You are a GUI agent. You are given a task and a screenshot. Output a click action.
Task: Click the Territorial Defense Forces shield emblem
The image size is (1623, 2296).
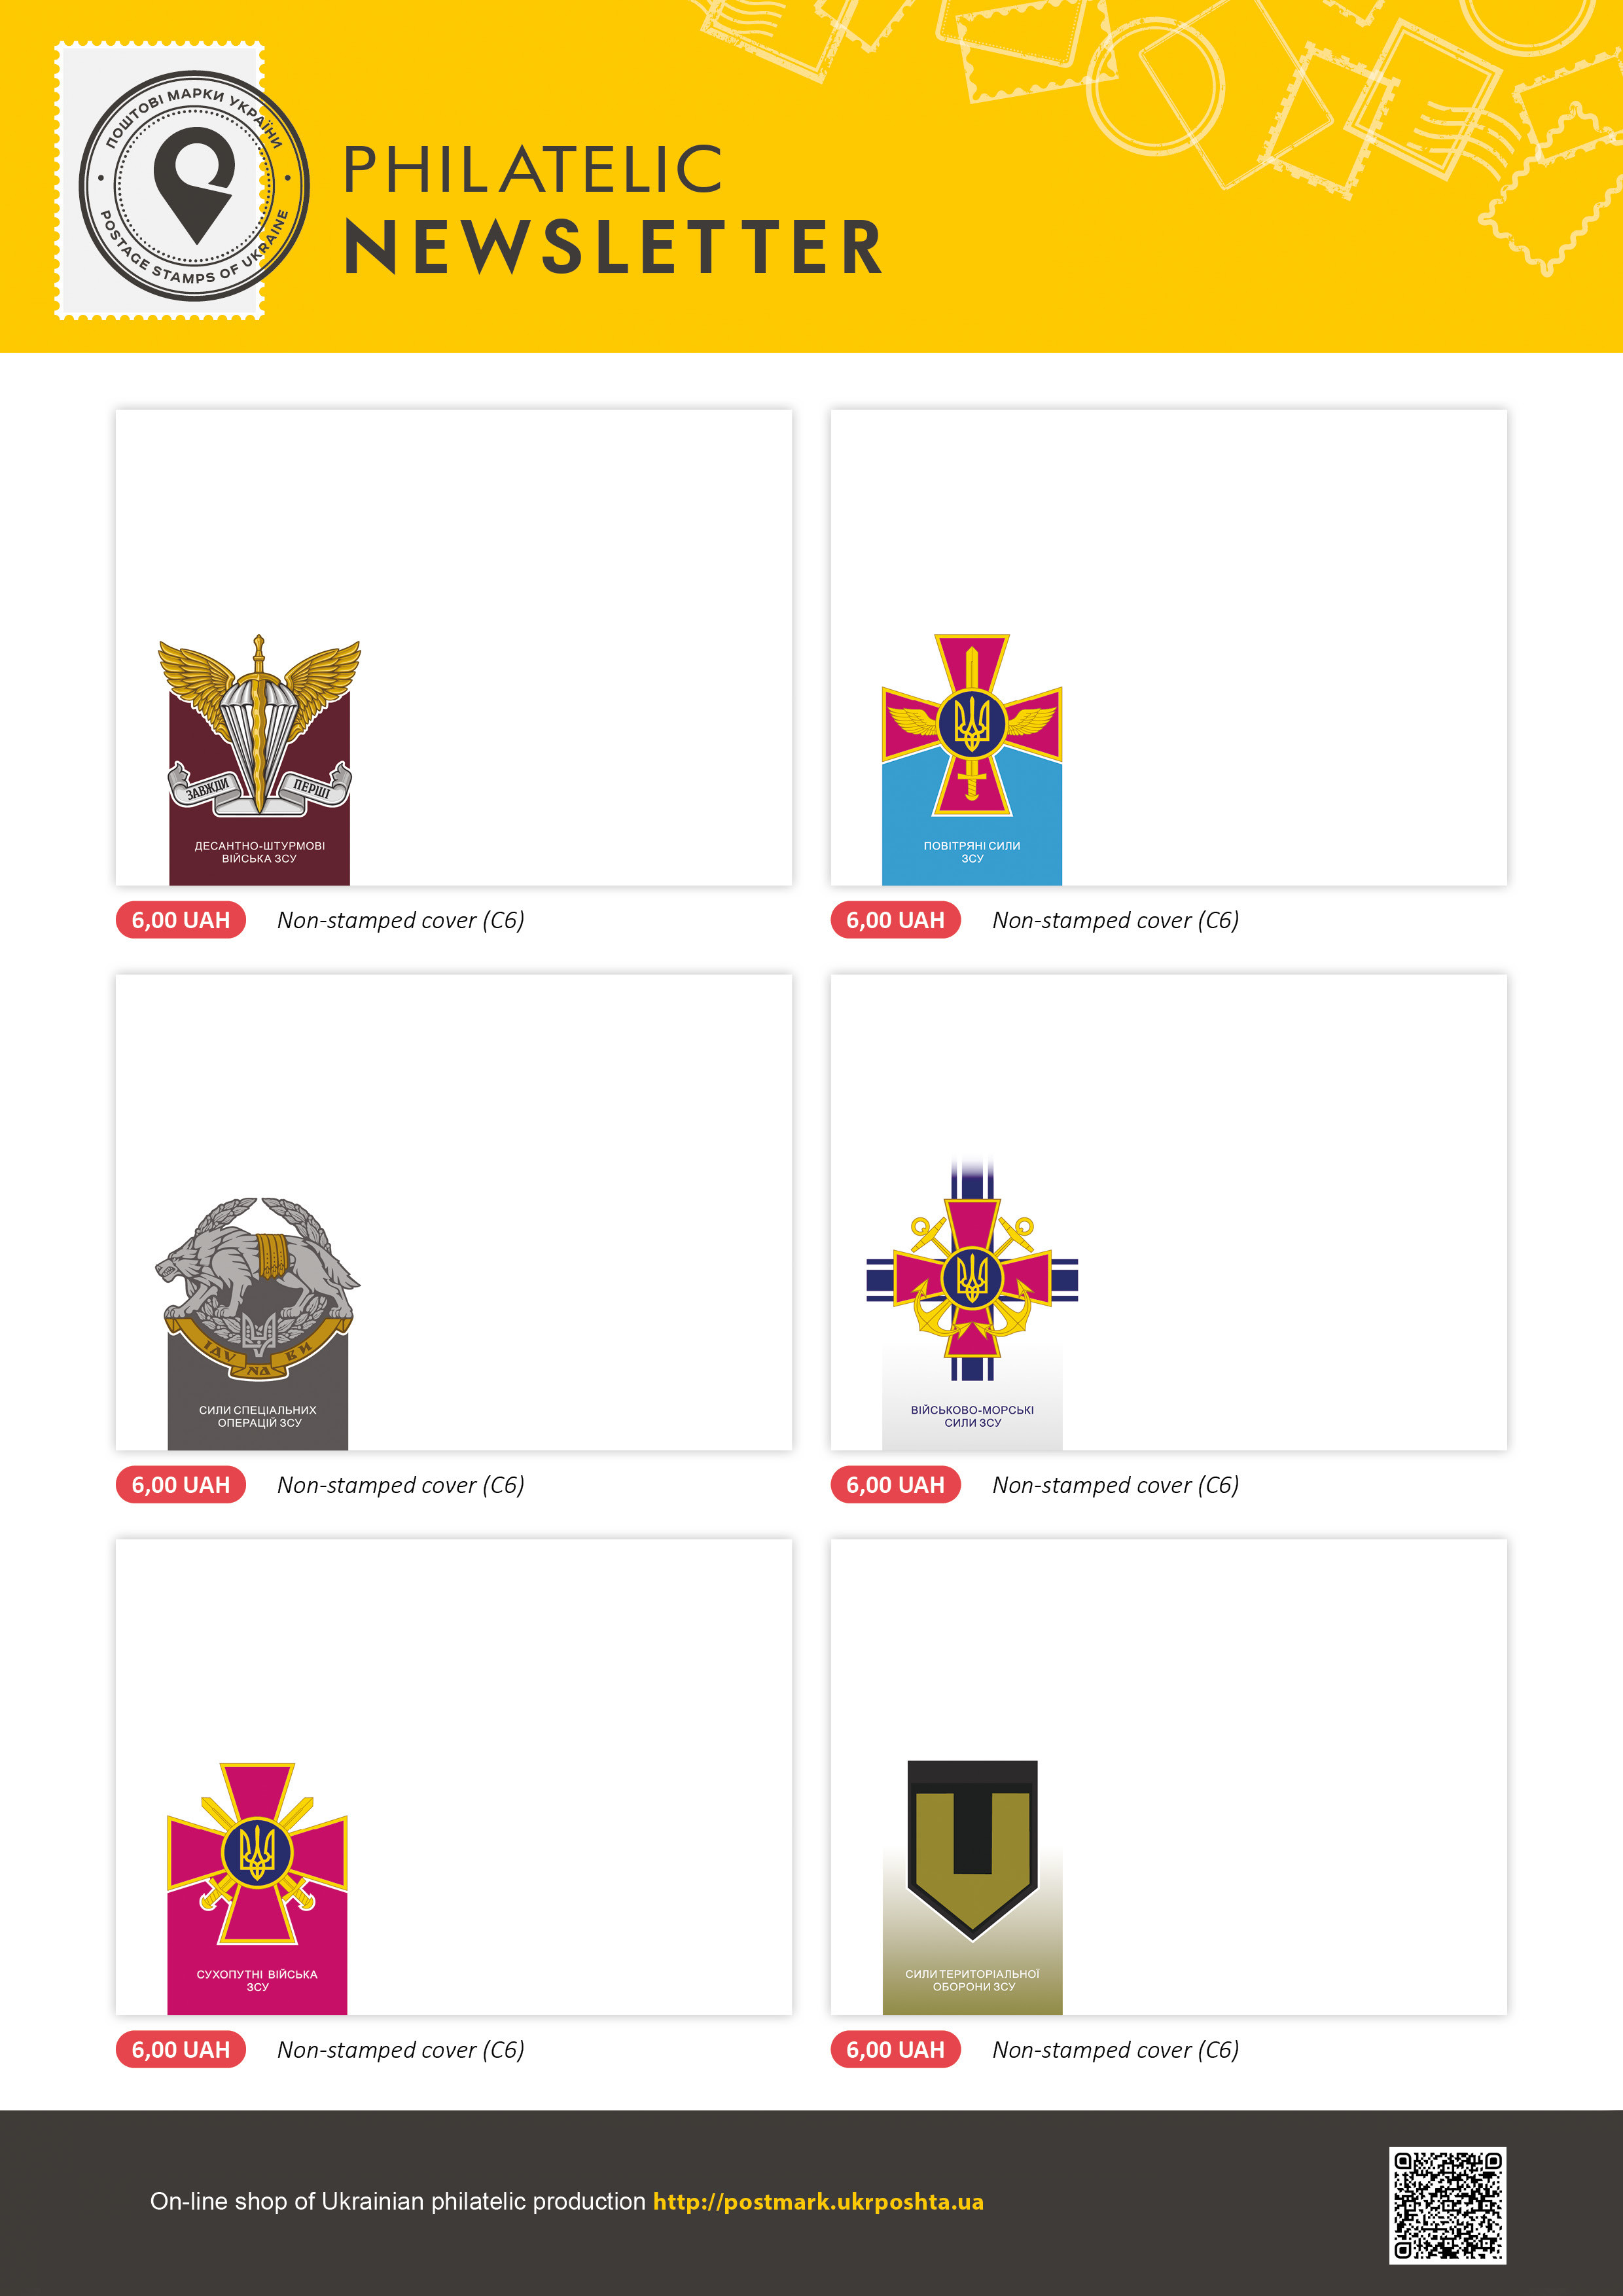pyautogui.click(x=972, y=1849)
